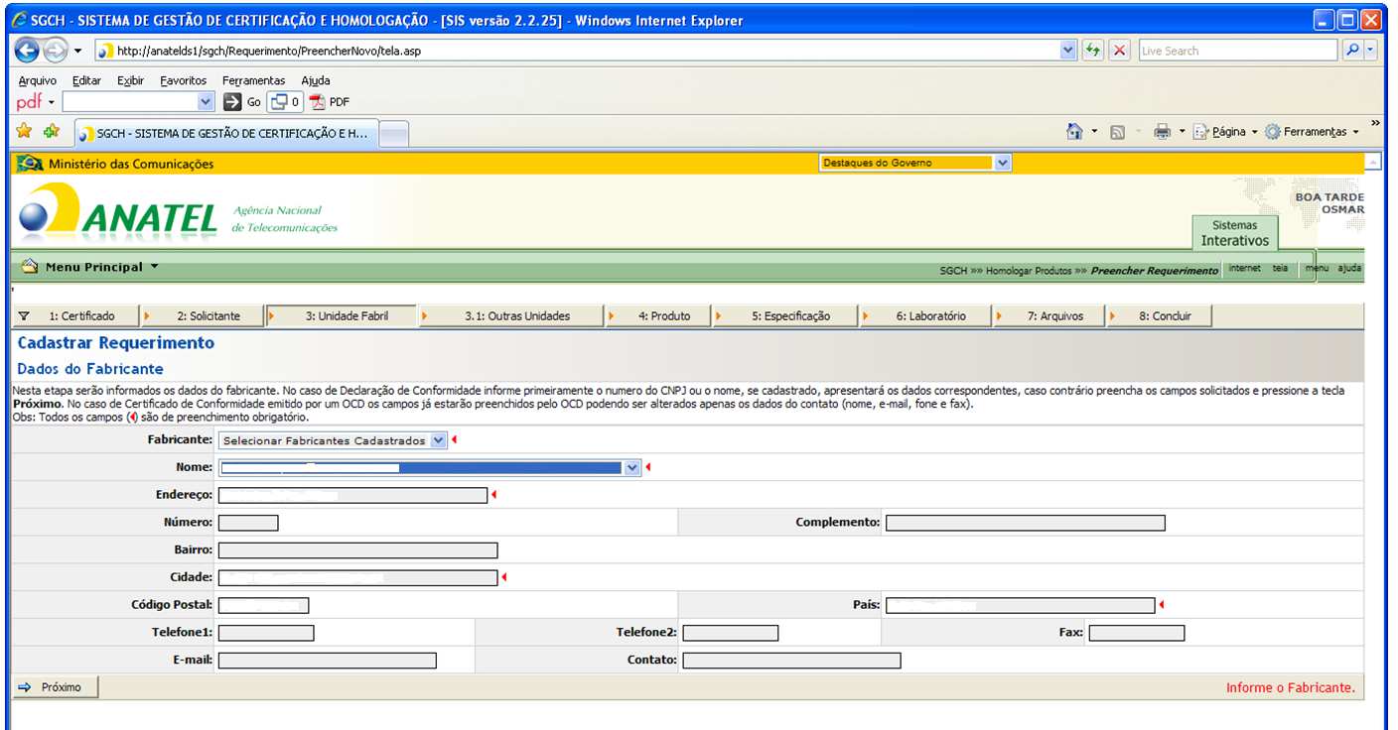Click the pdf logo in toolbar
This screenshot has height=730, width=1398.
[29, 101]
